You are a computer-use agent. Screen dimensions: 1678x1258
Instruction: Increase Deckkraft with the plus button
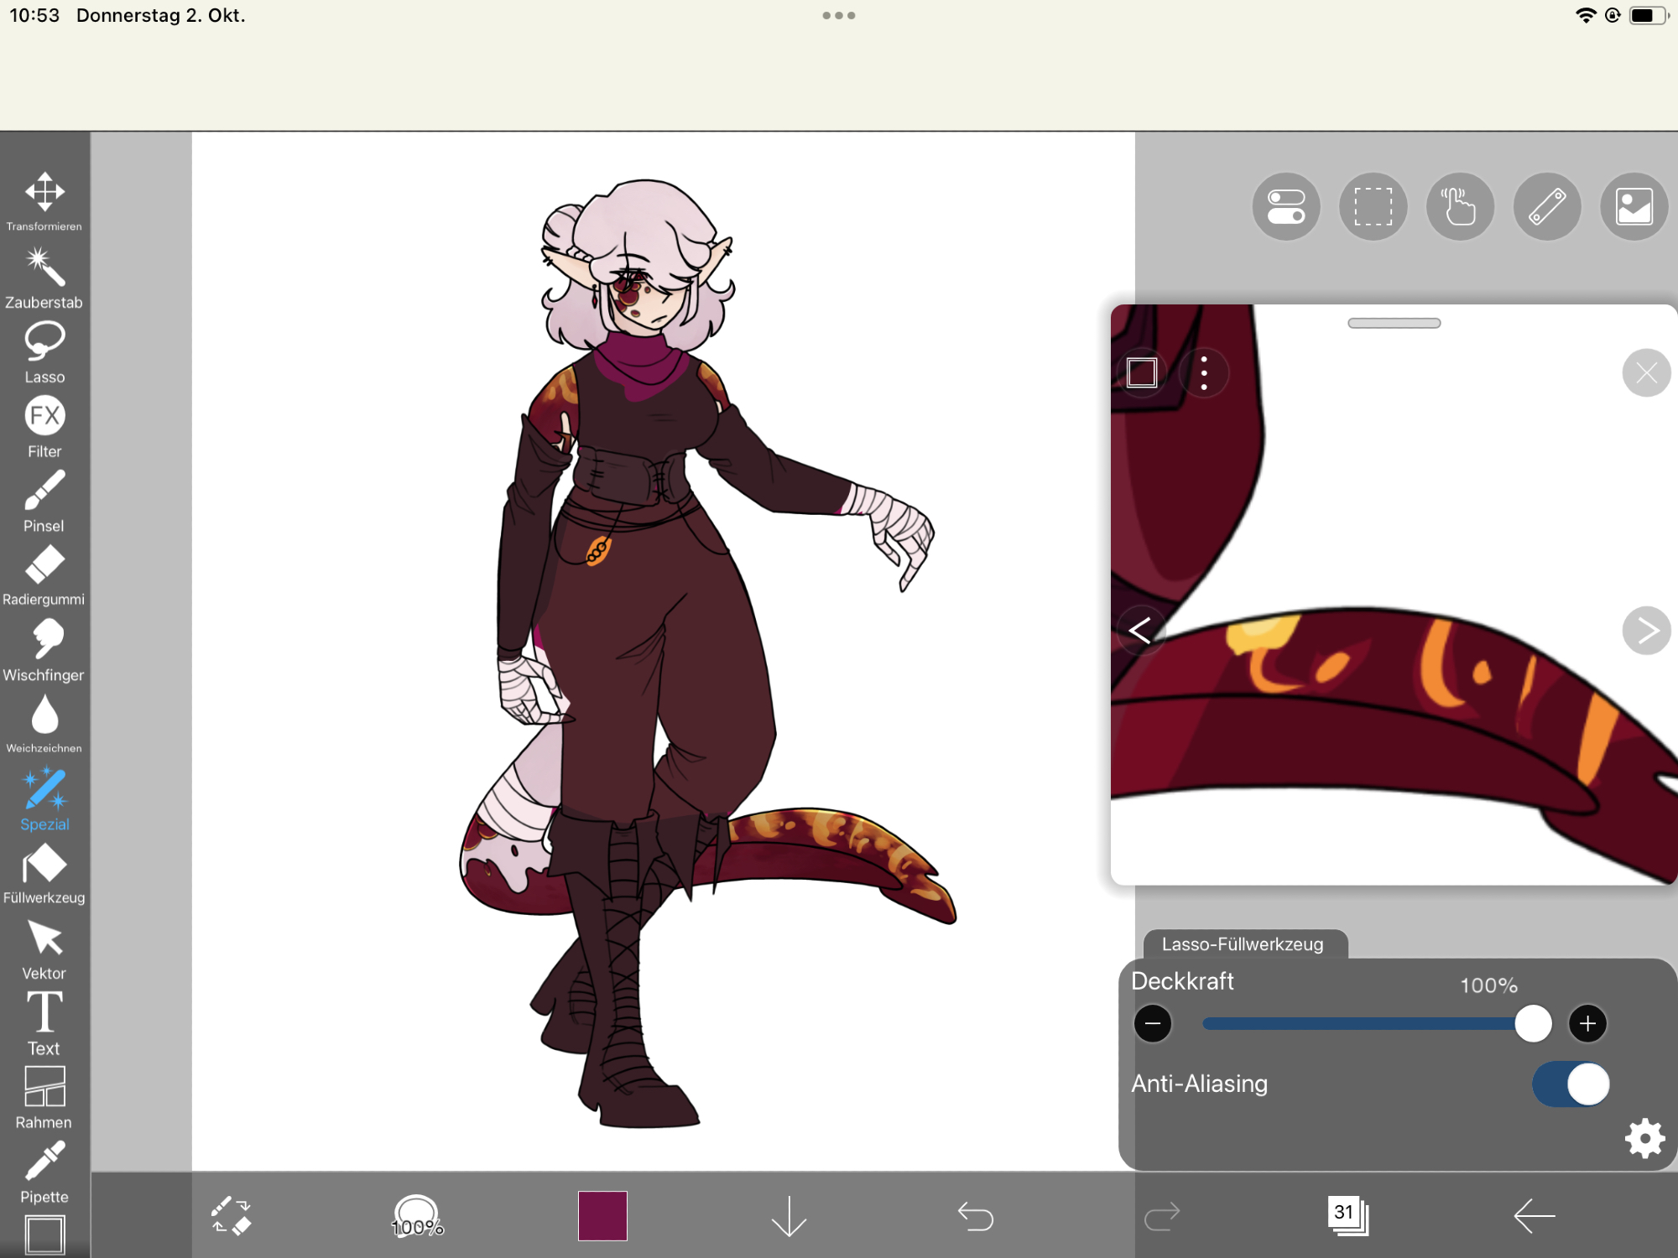(1587, 1024)
